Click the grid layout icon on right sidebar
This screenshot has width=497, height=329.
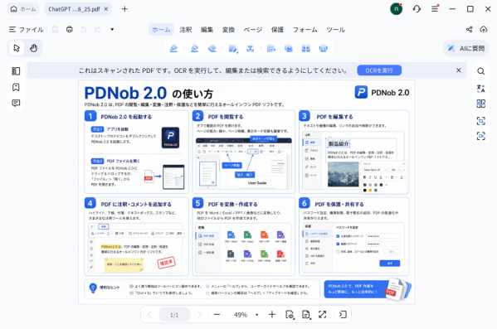(481, 104)
